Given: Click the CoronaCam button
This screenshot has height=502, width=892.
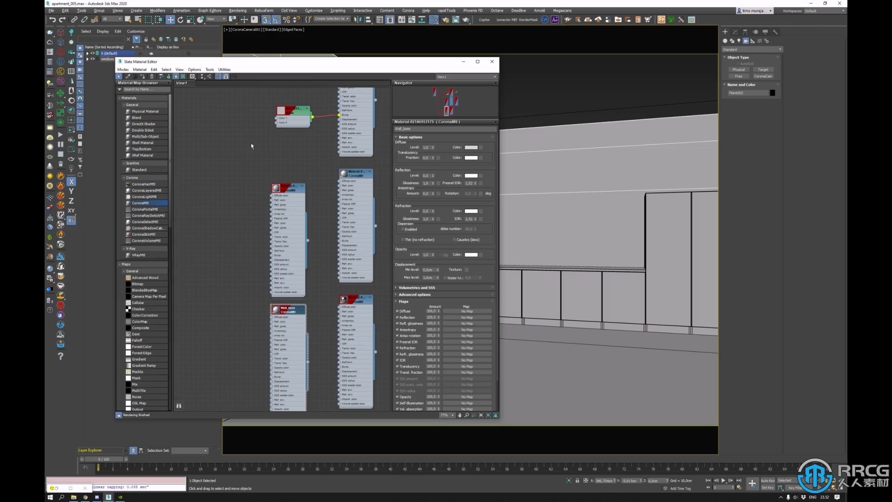Looking at the screenshot, I should (x=763, y=76).
